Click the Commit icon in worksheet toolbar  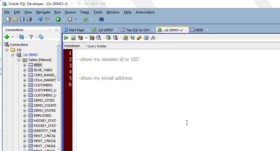[x=108, y=38]
